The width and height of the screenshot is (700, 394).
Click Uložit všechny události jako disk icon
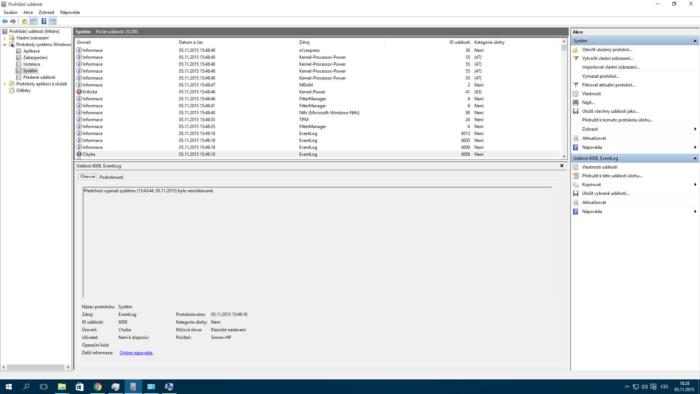click(x=576, y=111)
